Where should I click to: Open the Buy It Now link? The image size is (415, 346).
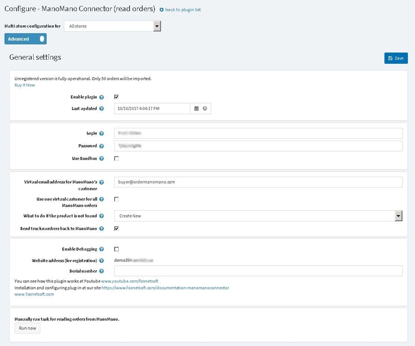point(24,85)
